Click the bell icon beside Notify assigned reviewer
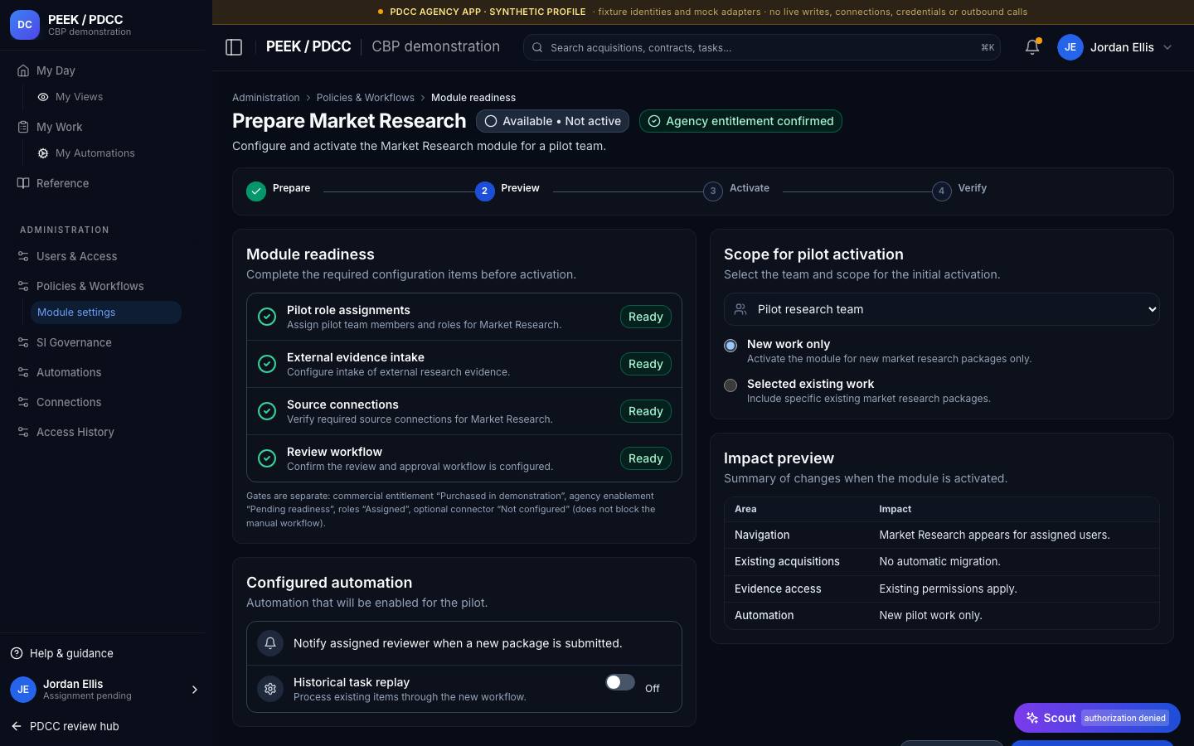The image size is (1194, 746). pyautogui.click(x=270, y=642)
